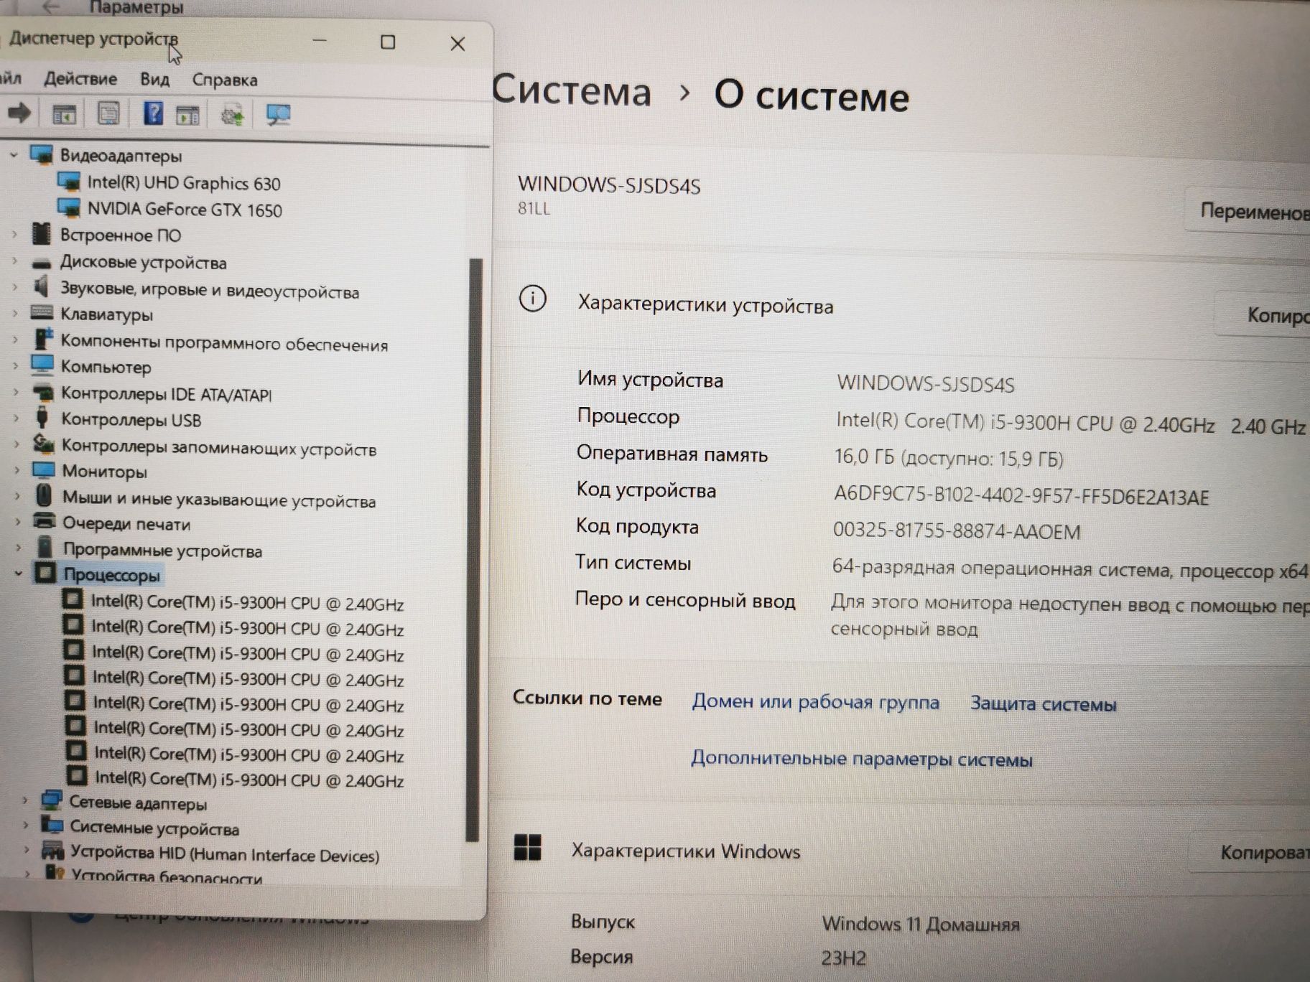
Task: Click the NVIDIA GeForce GTX 1650 display icon
Action: pos(70,208)
